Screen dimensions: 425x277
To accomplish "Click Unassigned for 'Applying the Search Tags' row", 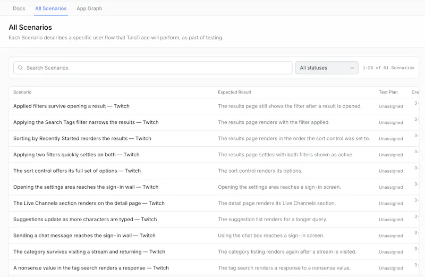I will pos(391,123).
